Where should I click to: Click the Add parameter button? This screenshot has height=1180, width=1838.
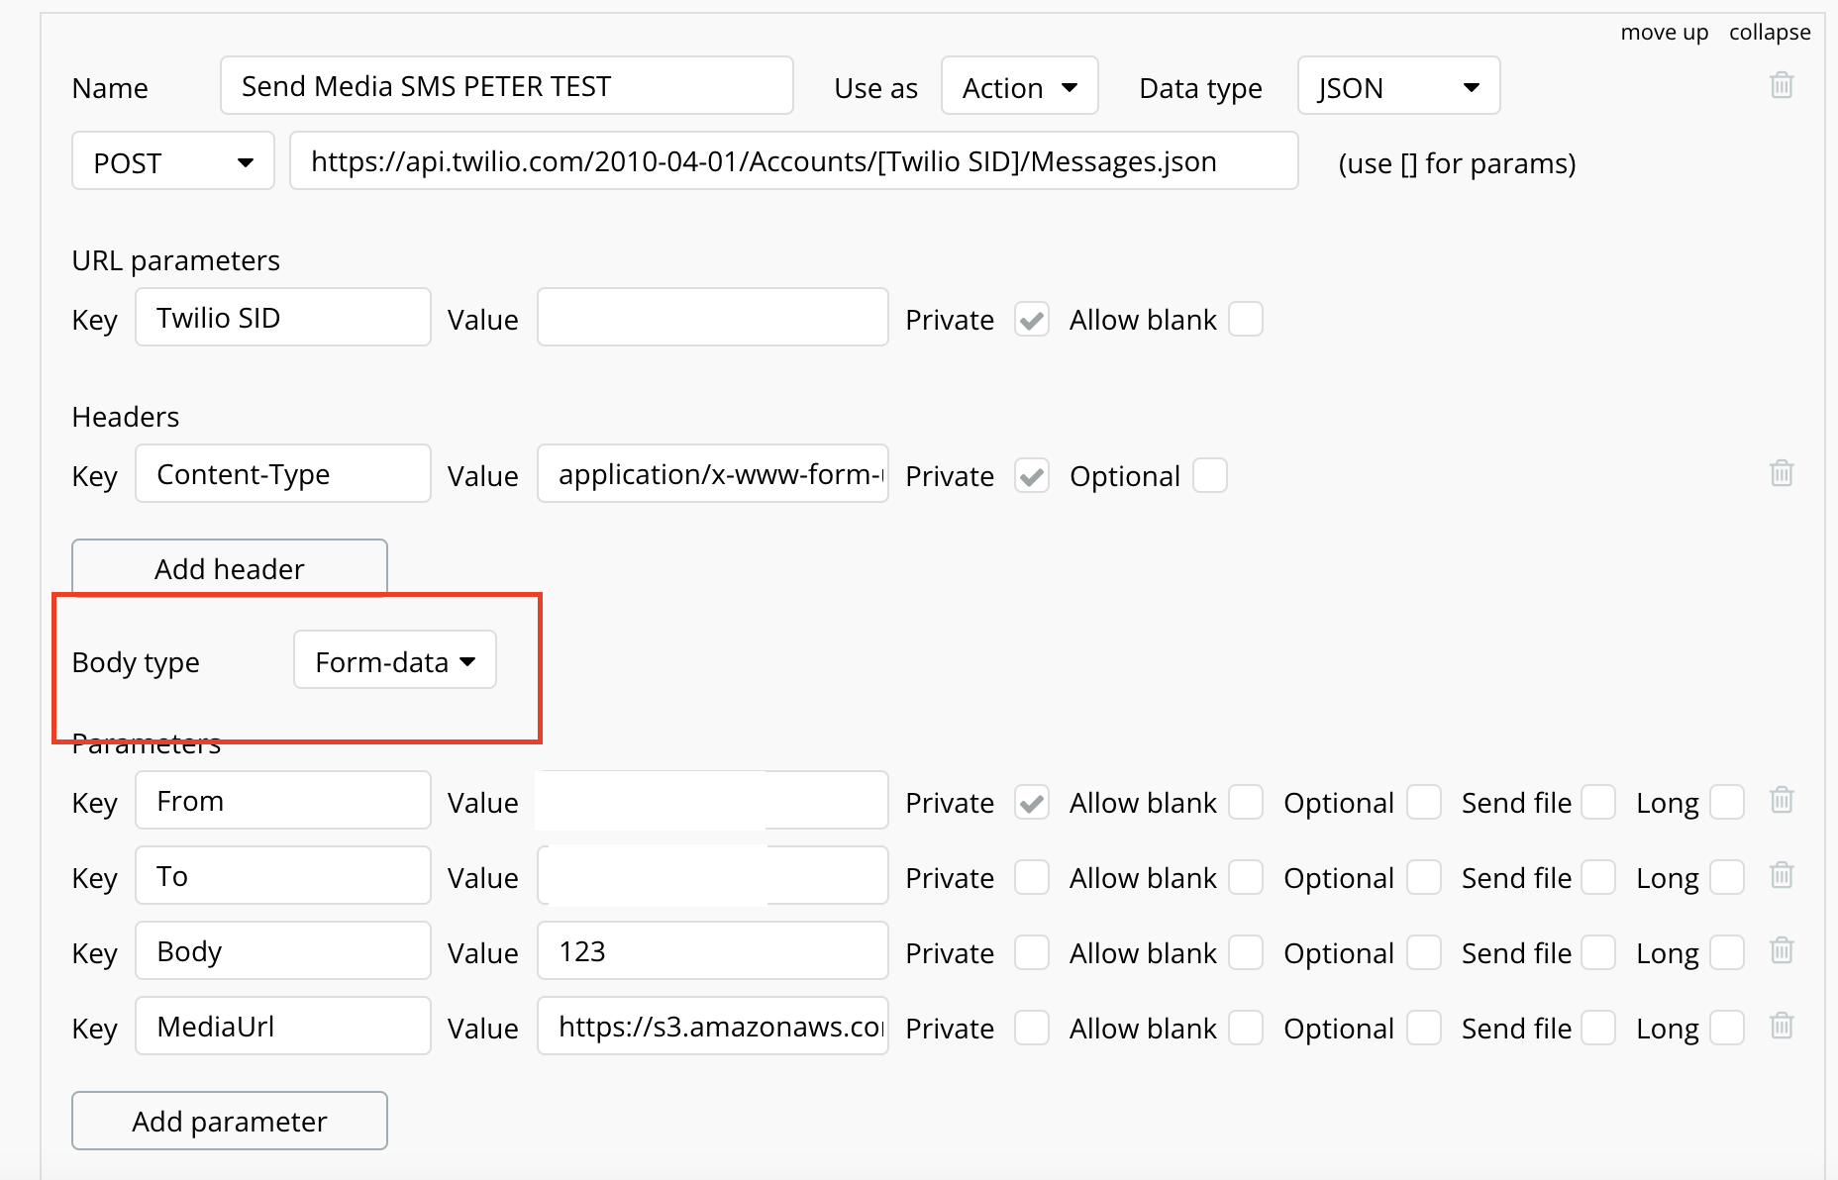coord(230,1121)
